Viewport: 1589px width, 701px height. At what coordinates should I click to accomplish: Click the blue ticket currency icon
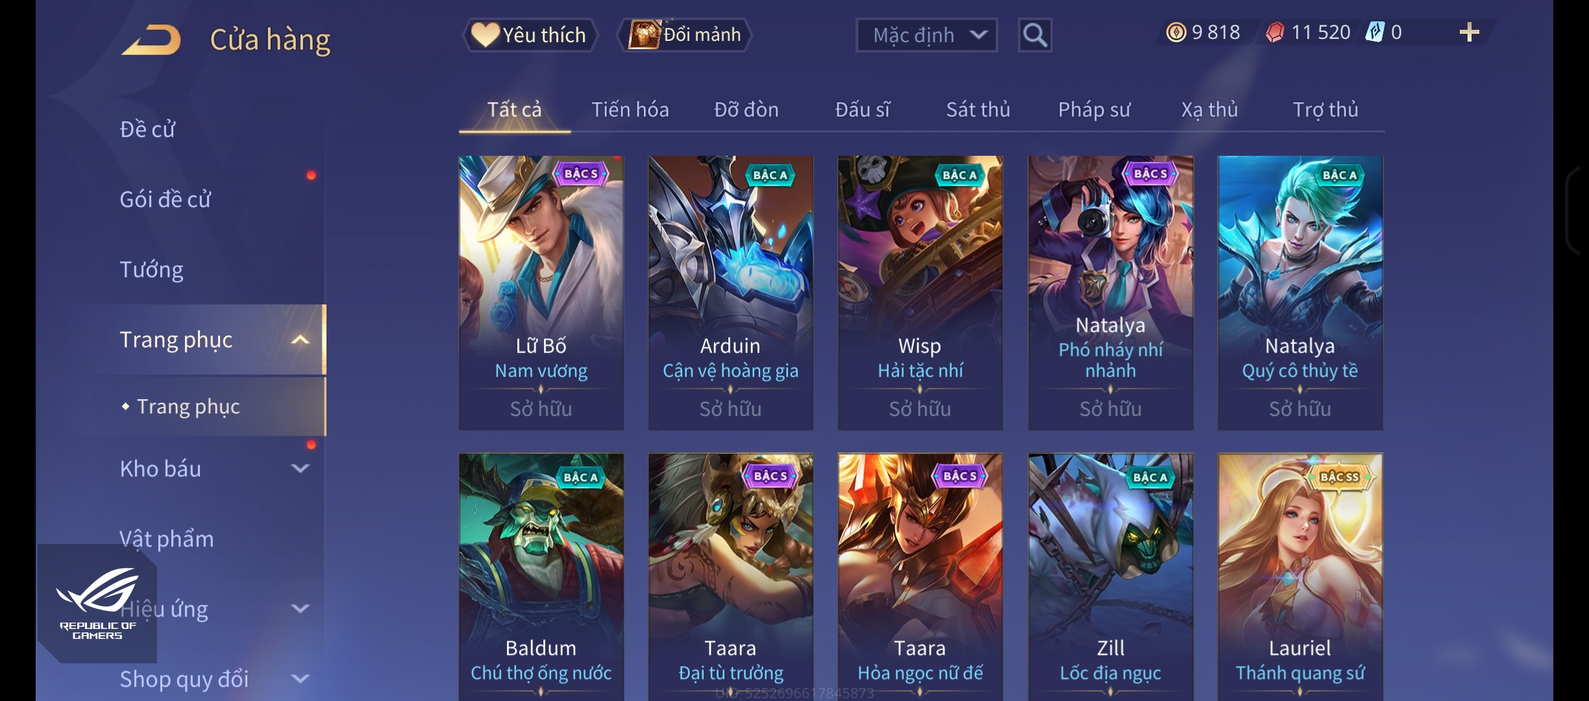pyautogui.click(x=1374, y=32)
